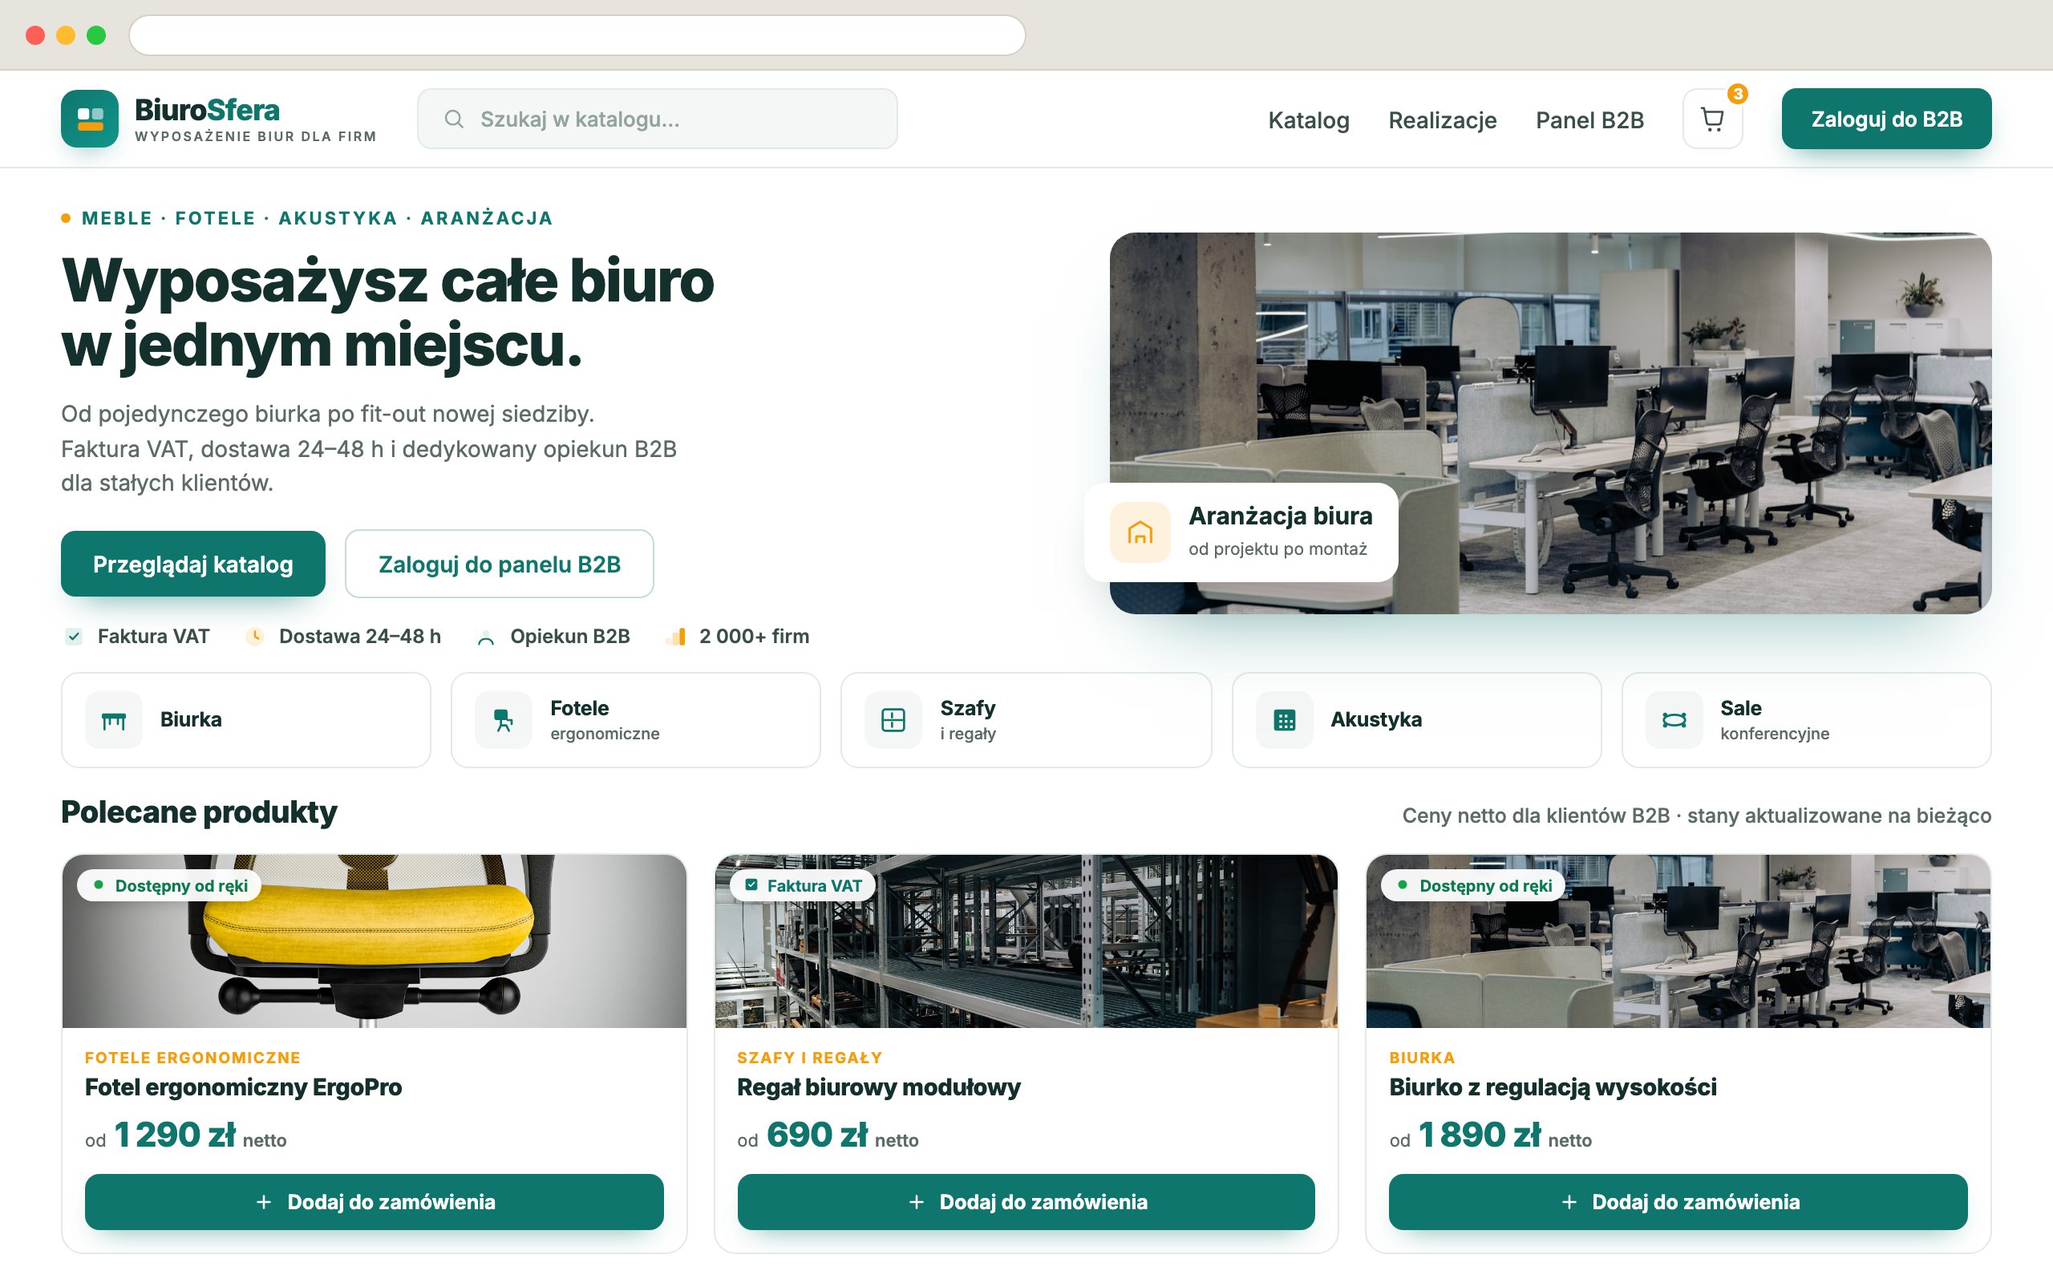Click plus icon on Regał add button
Viewport: 2053px width, 1283px height.
pyautogui.click(x=916, y=1202)
